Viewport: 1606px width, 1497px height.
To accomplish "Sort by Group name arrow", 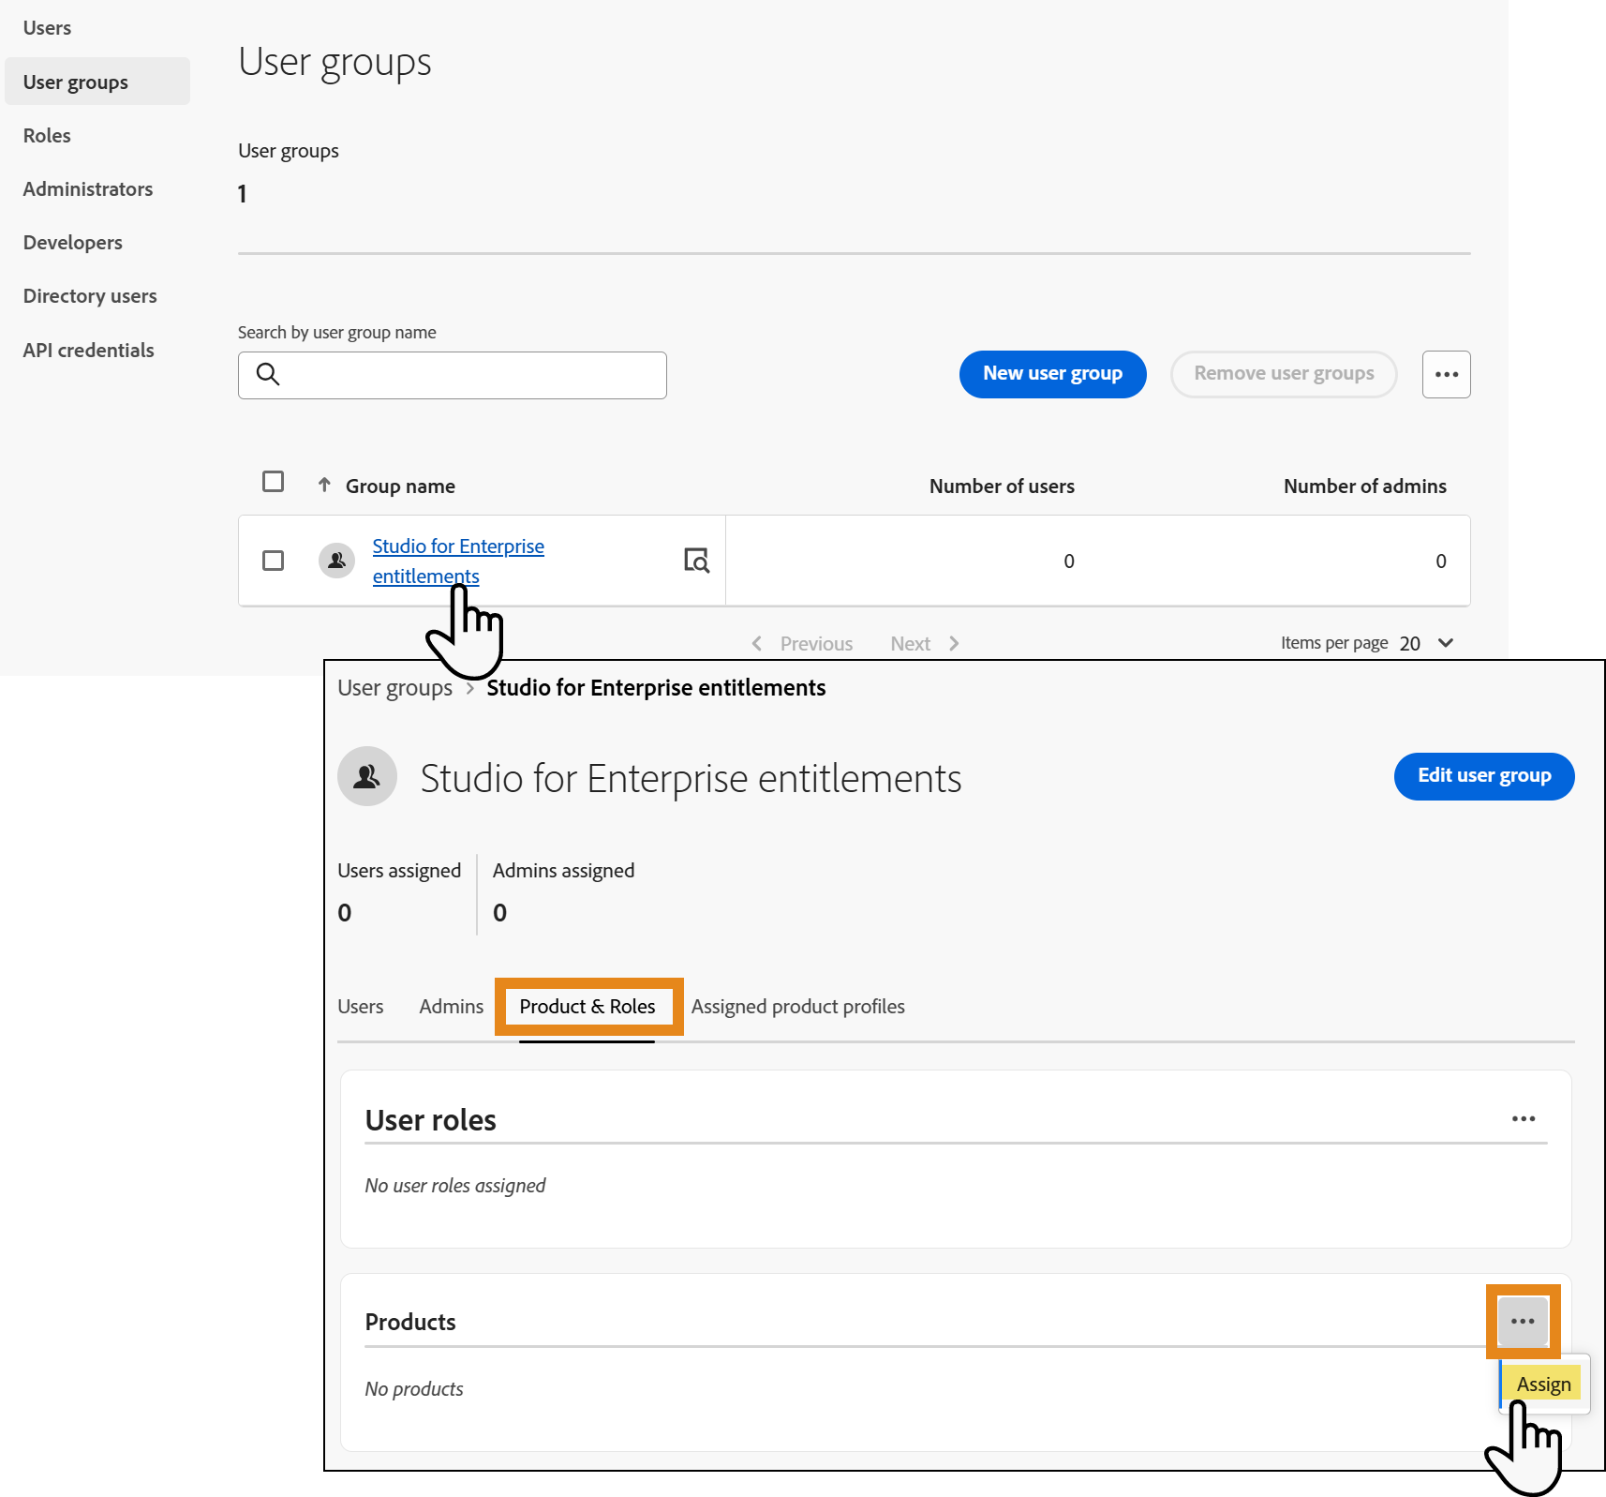I will click(x=324, y=485).
